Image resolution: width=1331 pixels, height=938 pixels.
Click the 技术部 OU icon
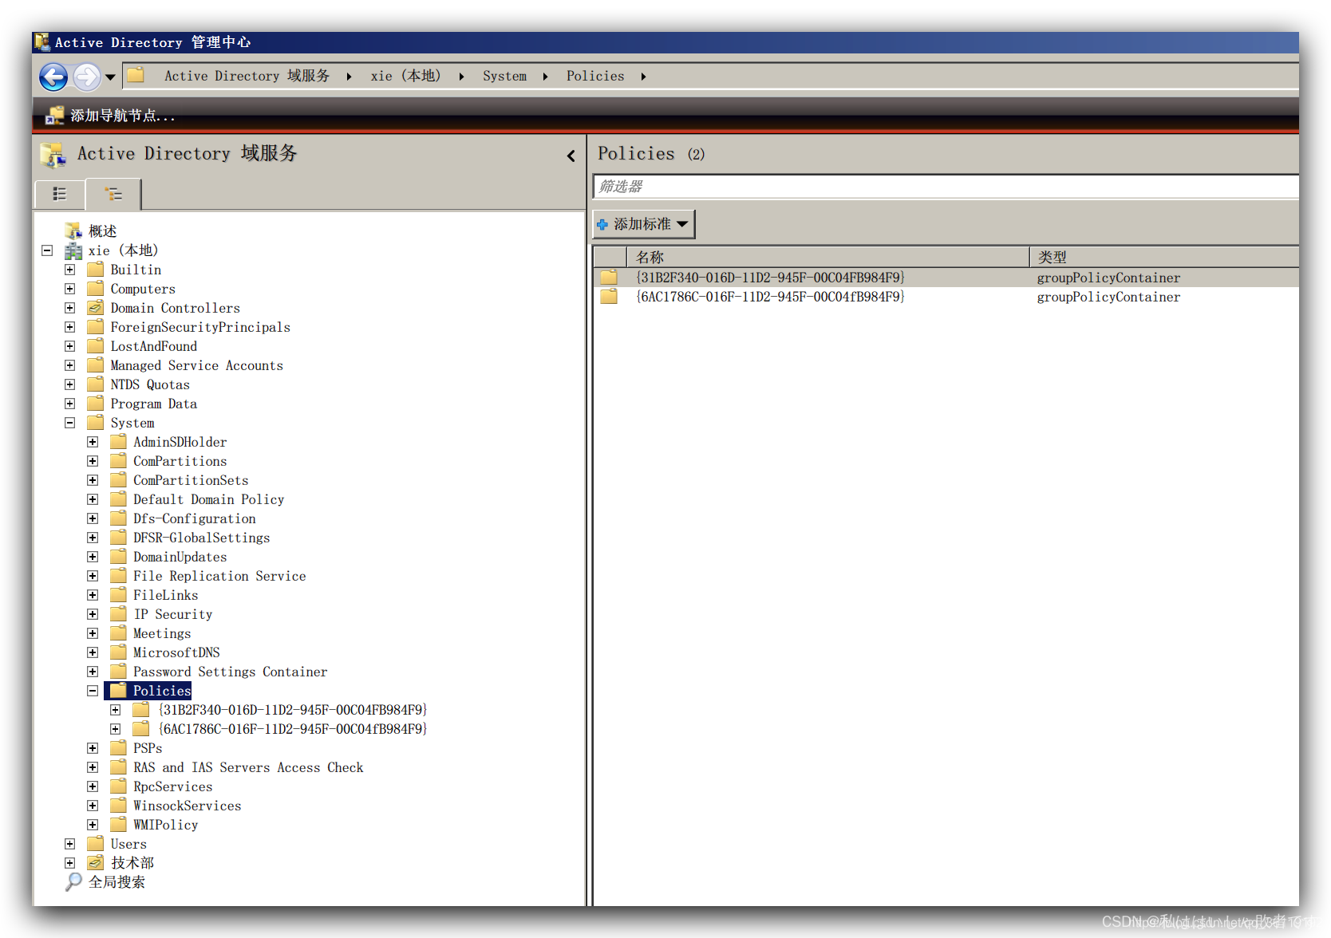[96, 863]
